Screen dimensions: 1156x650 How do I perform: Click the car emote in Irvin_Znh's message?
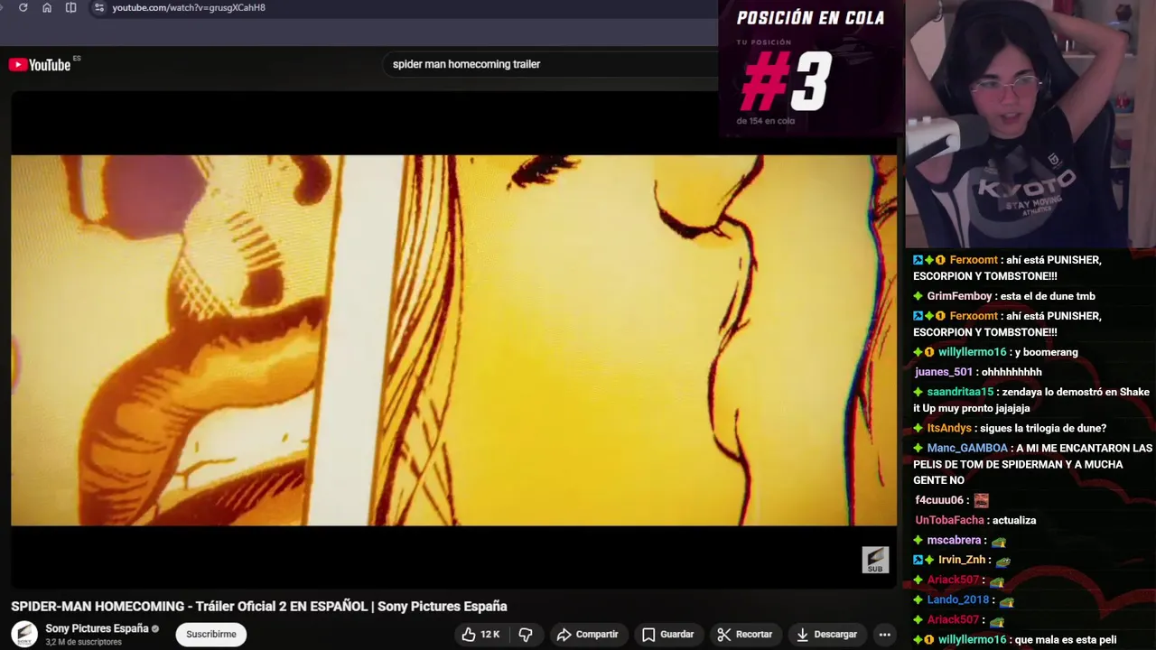(1002, 562)
